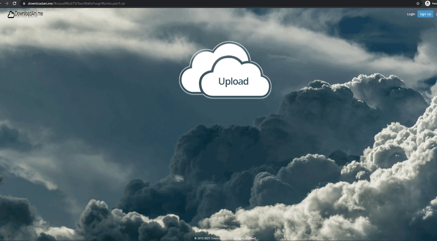
Task: Open the Incognito profile icon
Action: [427, 3]
